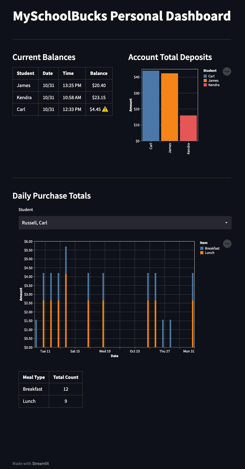Click the Total Count column header

pyautogui.click(x=66, y=377)
